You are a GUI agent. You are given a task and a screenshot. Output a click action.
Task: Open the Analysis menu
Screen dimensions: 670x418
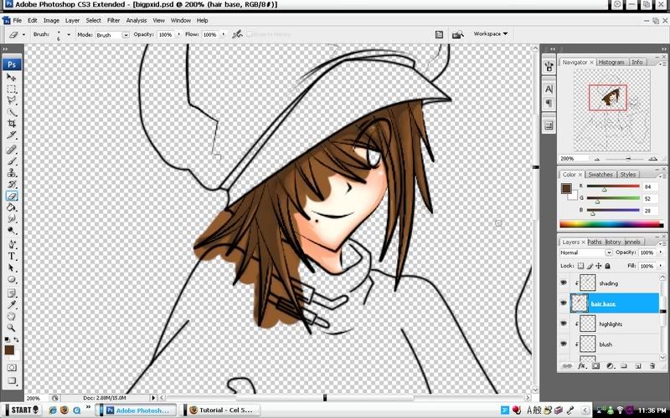click(x=137, y=20)
